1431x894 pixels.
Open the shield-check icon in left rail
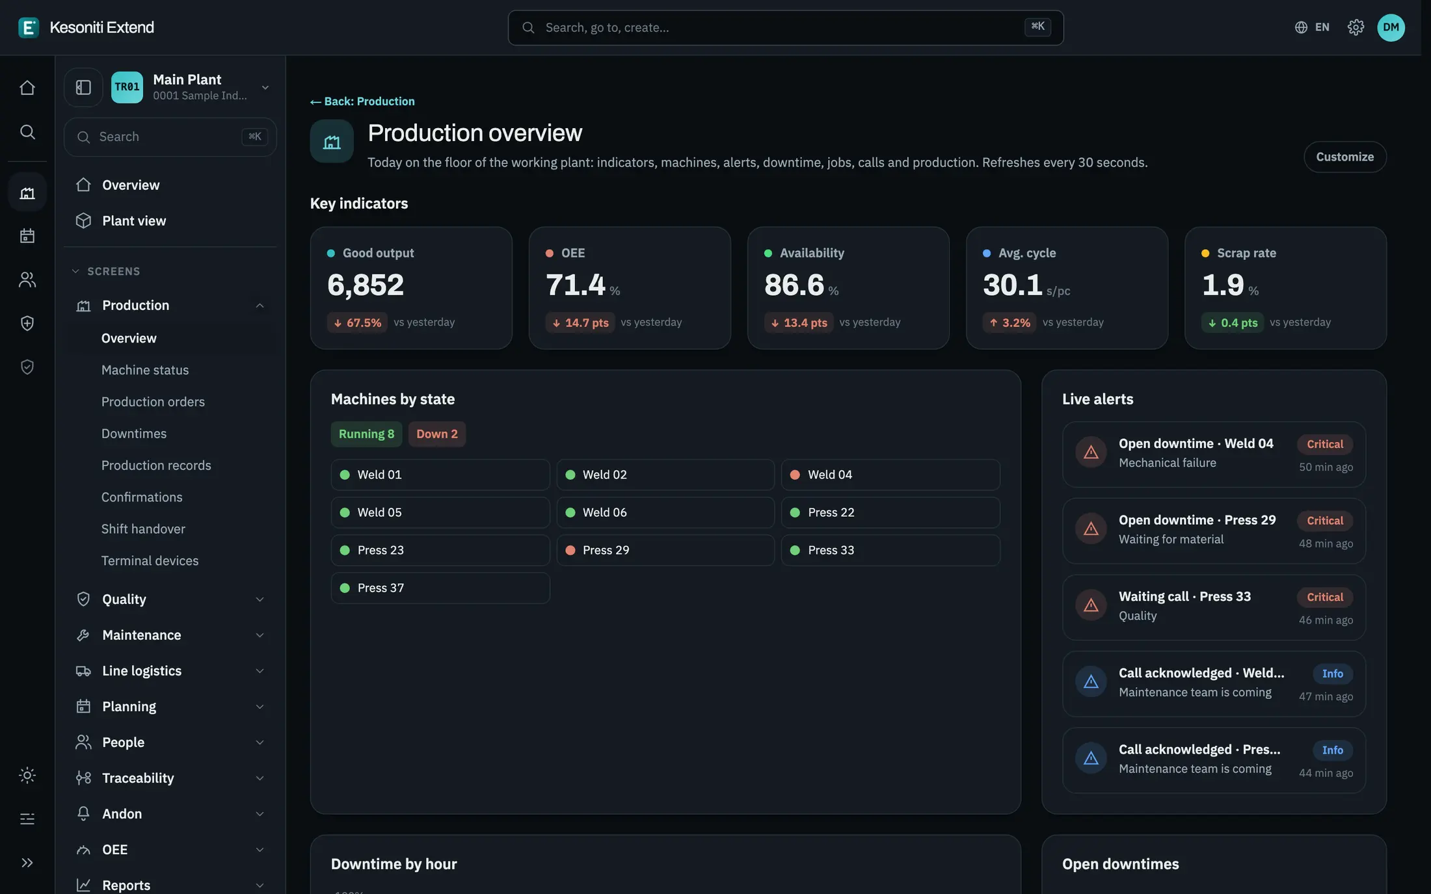pos(27,367)
